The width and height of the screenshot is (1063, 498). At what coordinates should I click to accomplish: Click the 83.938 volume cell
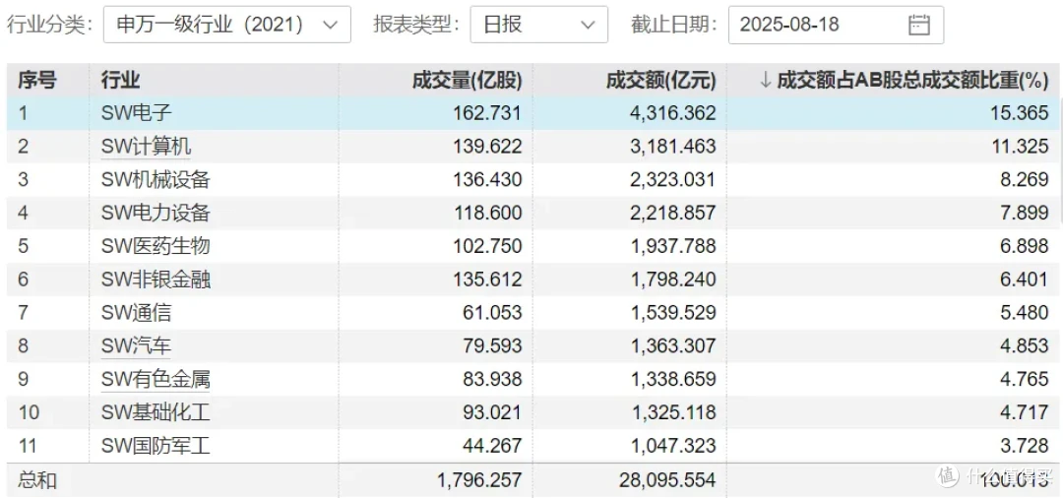point(492,379)
